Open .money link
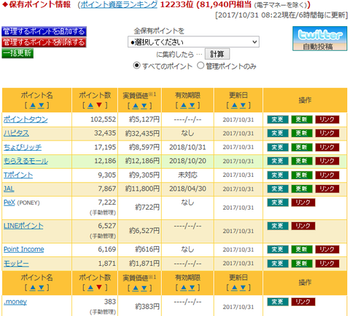 click(x=15, y=301)
